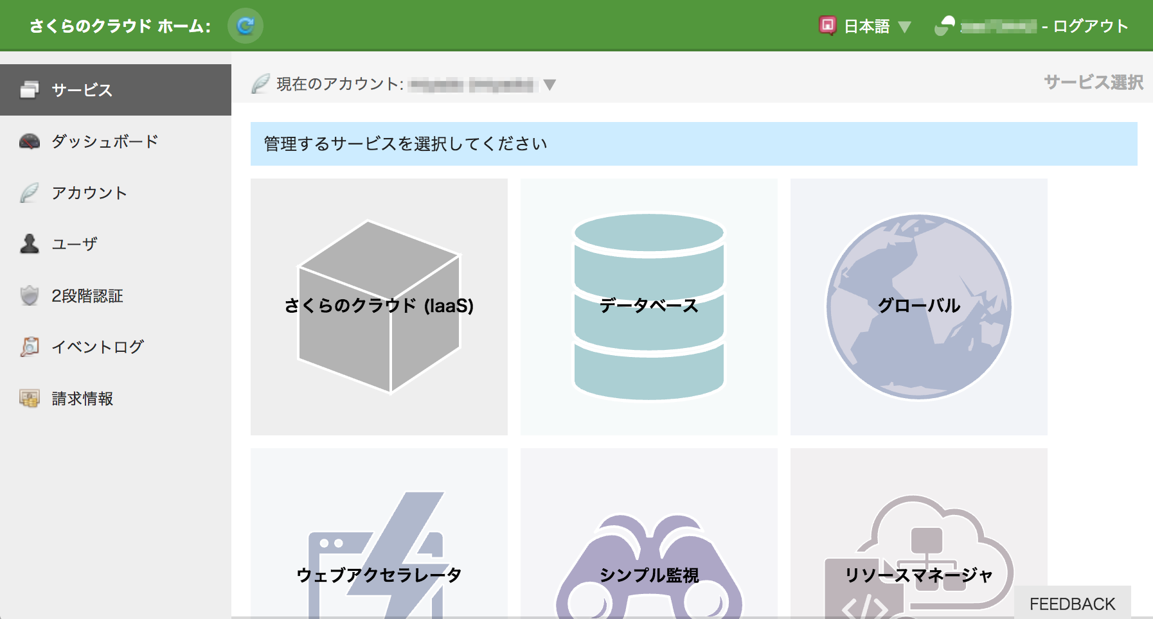Select the ウェブアクセラレータ service tile
The width and height of the screenshot is (1153, 619).
point(379,534)
